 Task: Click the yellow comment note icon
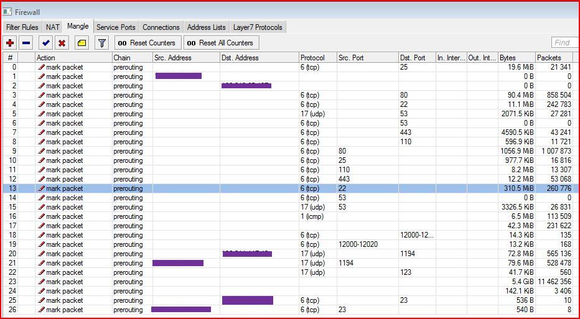(x=82, y=43)
